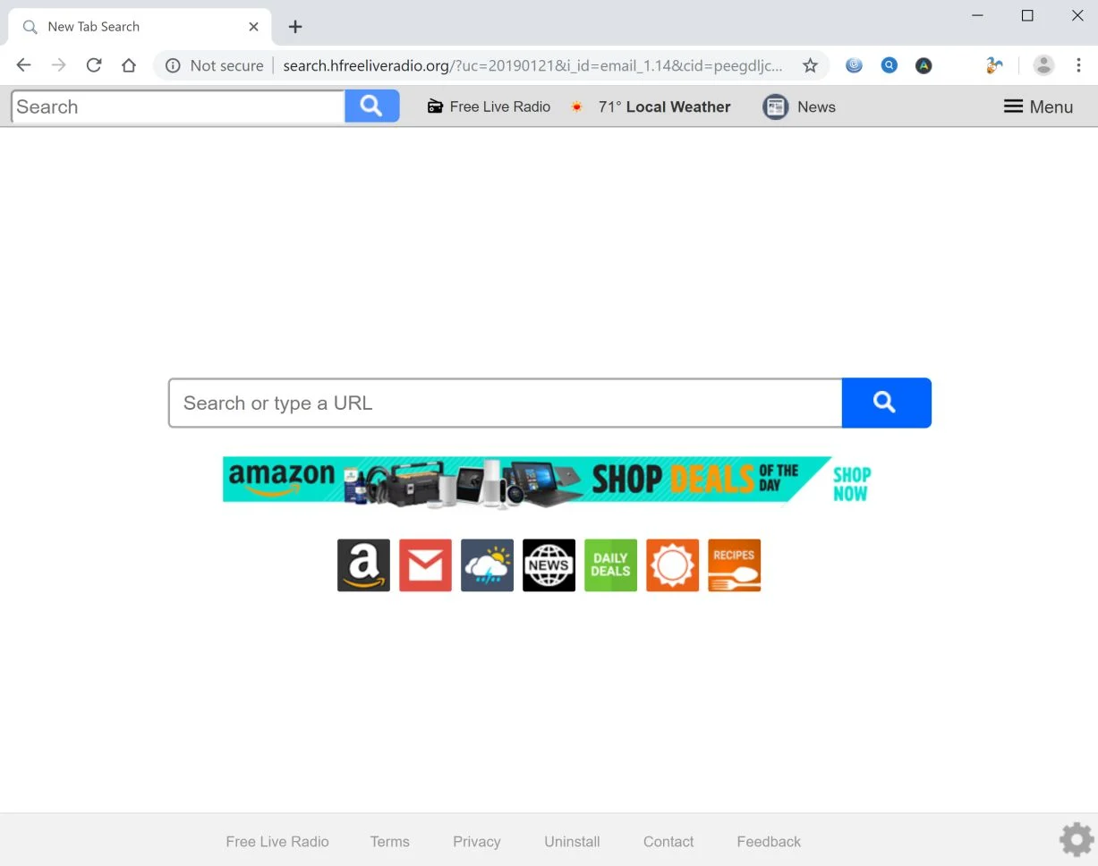Click the settings gear icon at bottom

click(1077, 840)
